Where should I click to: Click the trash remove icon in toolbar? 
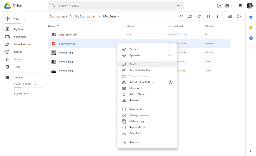tap(208, 16)
